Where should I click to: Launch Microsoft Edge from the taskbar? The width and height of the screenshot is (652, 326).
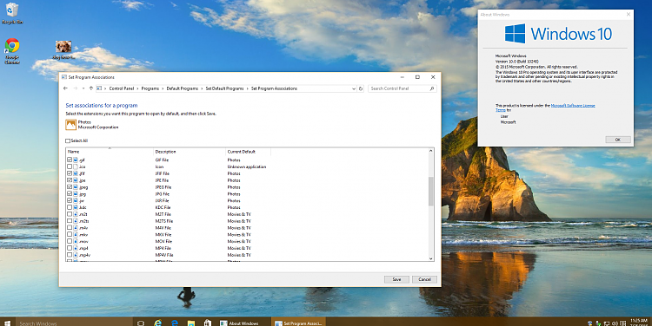[175, 323]
